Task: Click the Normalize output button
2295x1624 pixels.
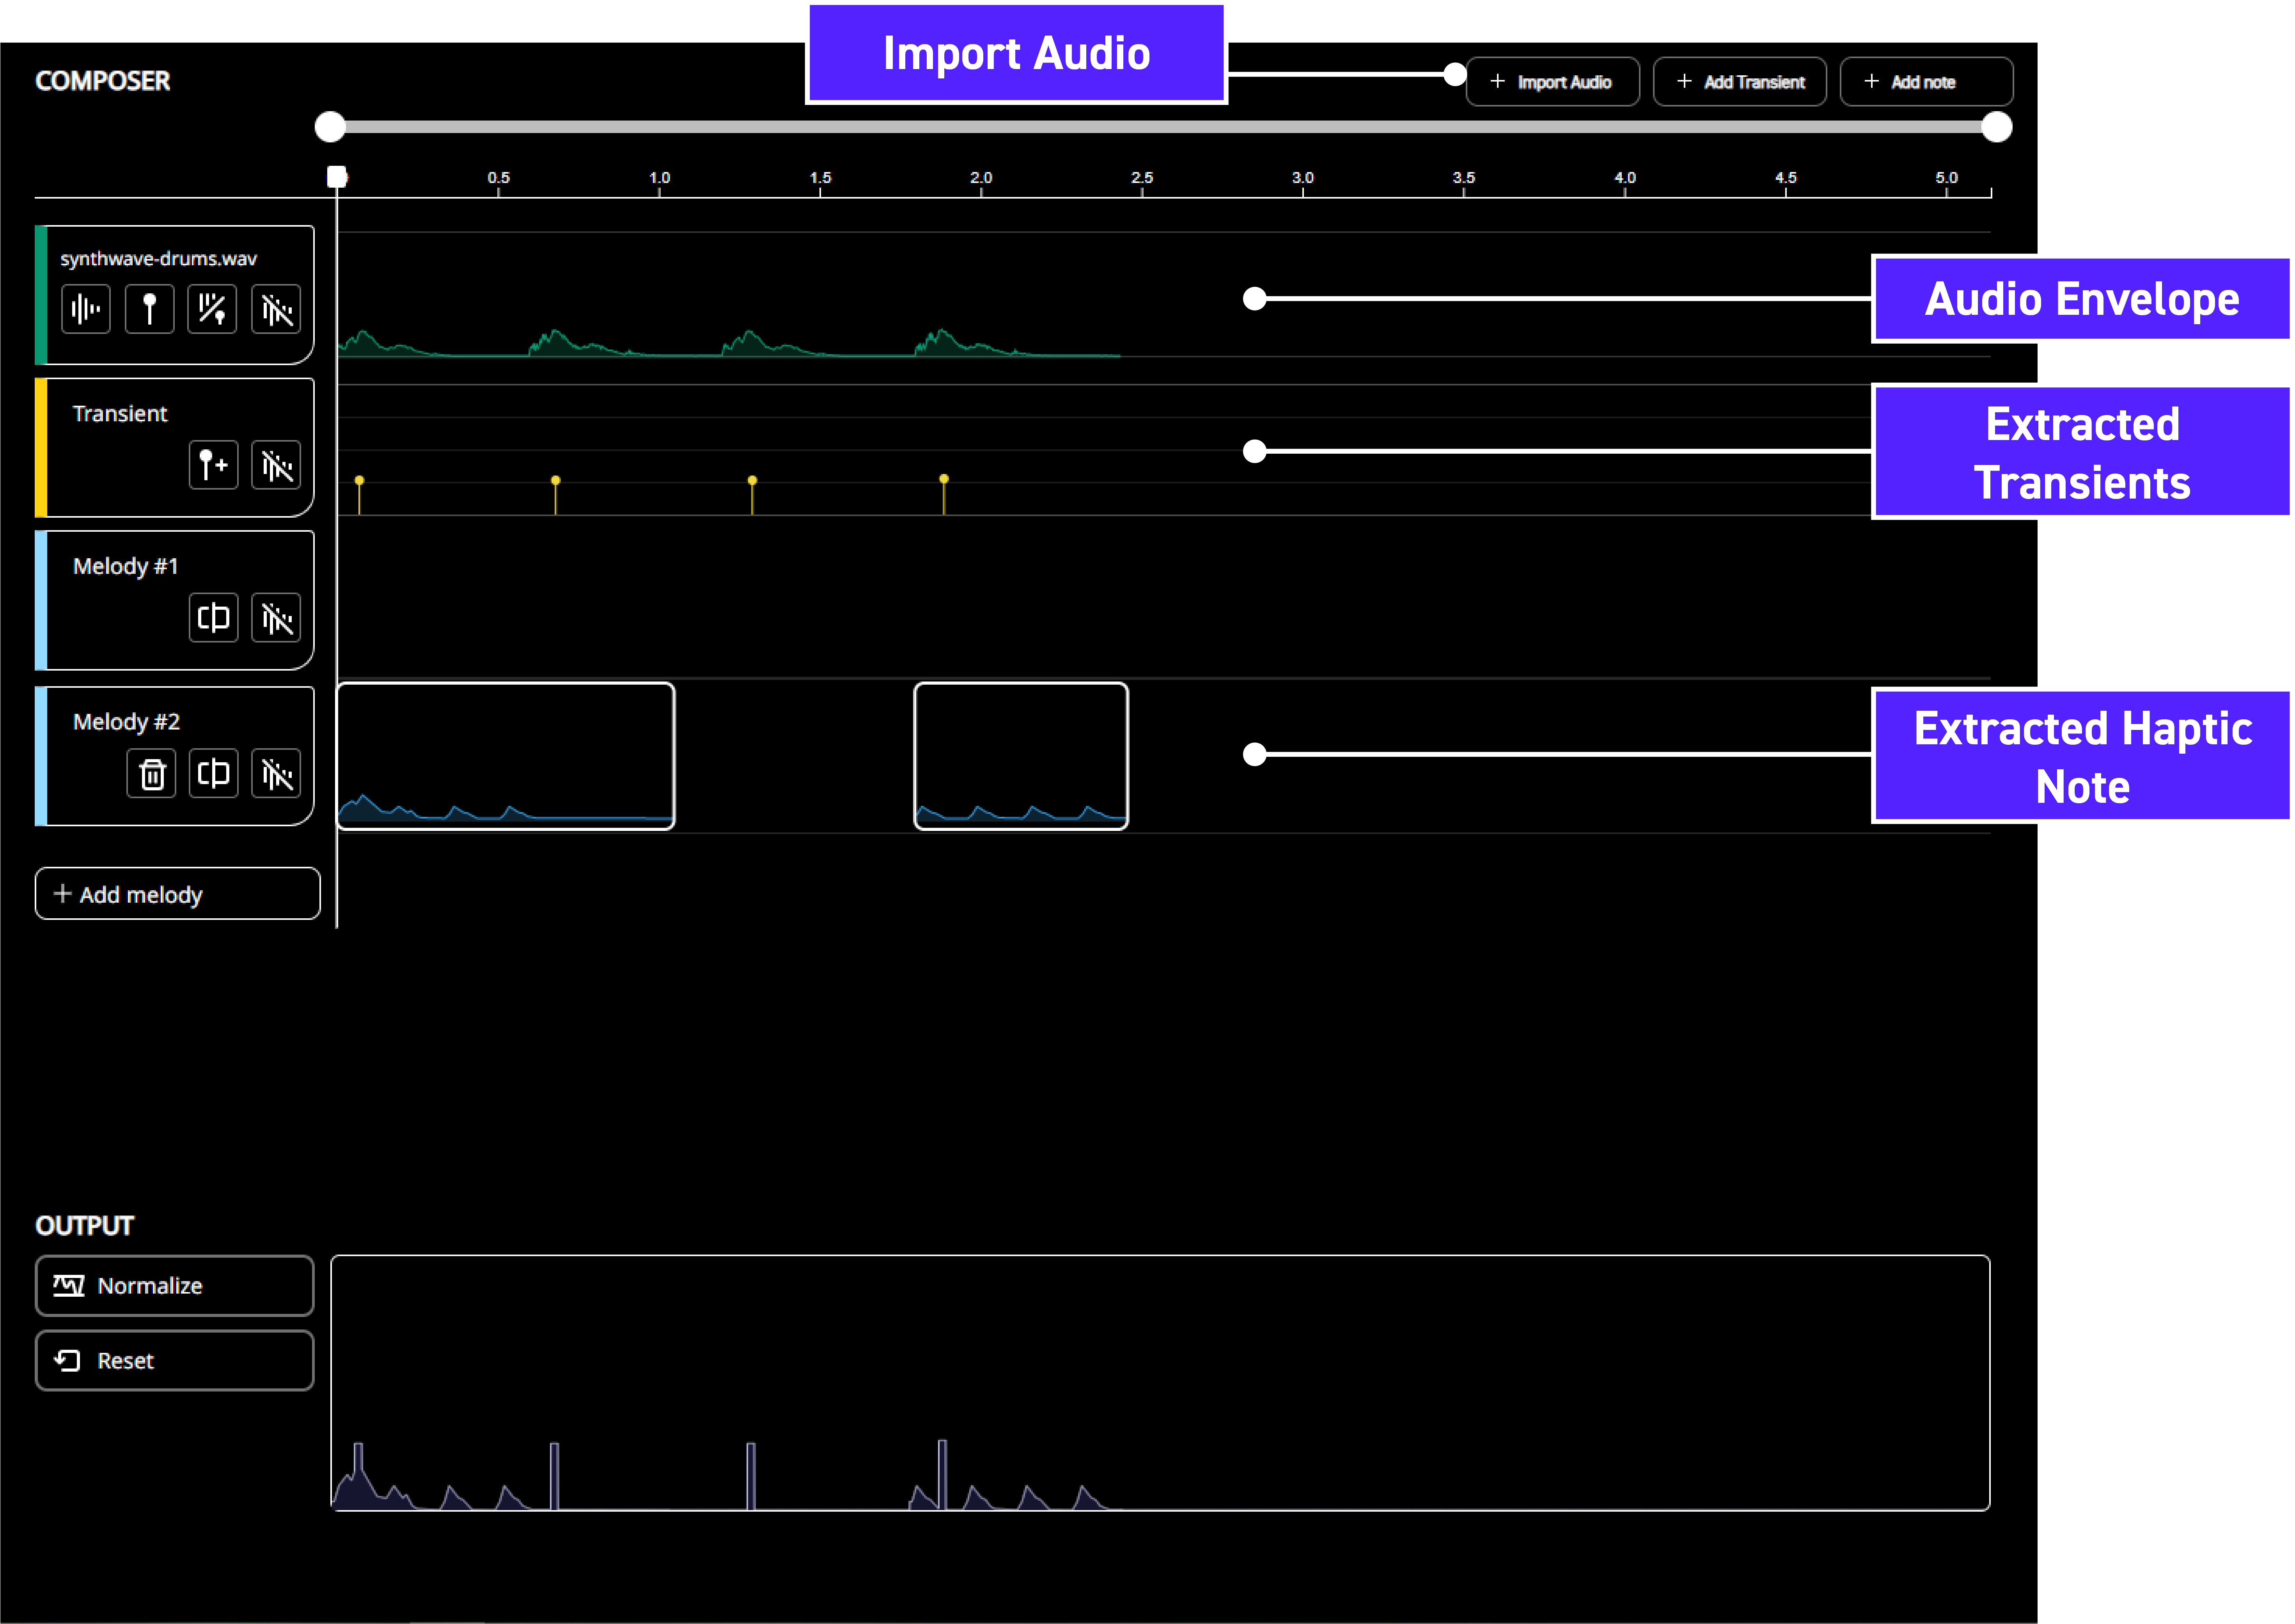Action: tap(175, 1286)
